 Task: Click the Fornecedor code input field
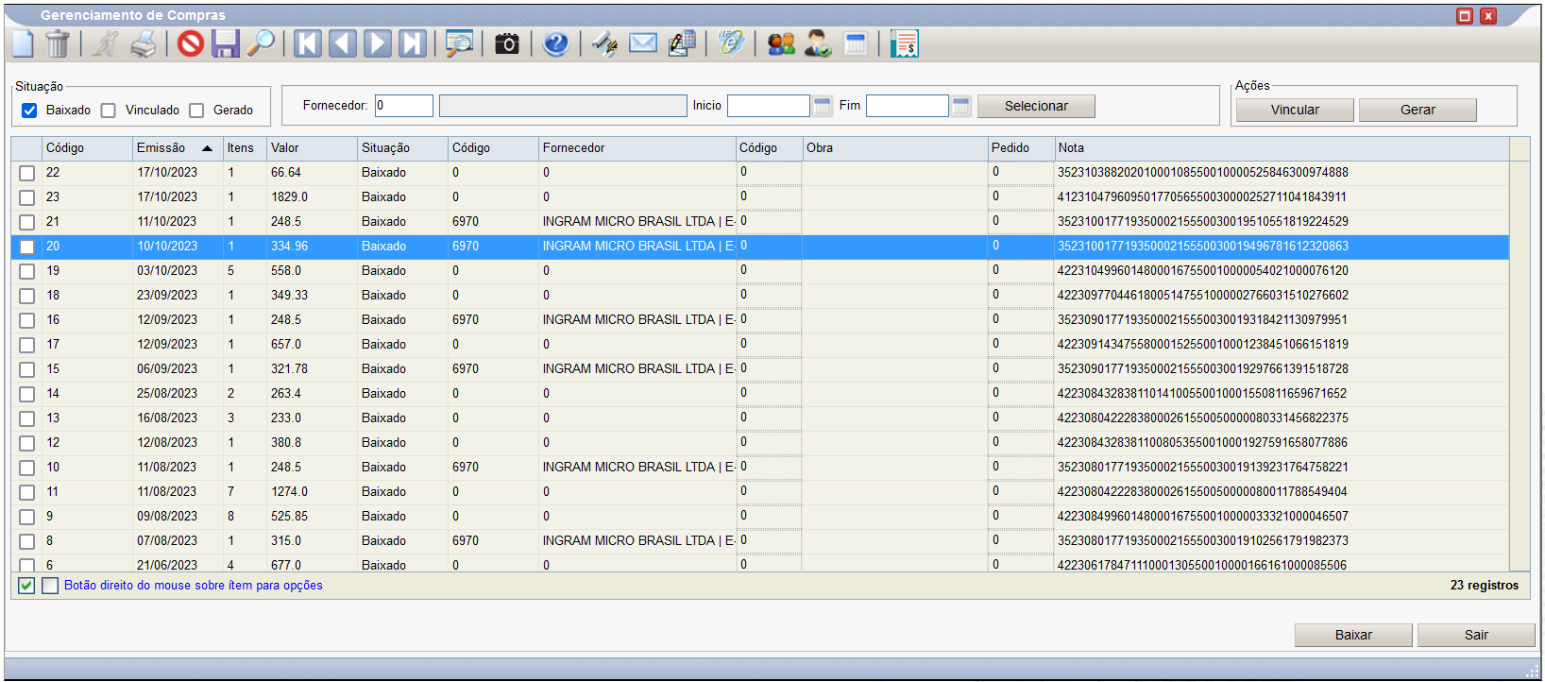(404, 106)
